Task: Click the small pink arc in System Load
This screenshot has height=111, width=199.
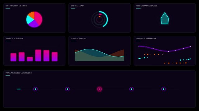Action: tap(100, 14)
